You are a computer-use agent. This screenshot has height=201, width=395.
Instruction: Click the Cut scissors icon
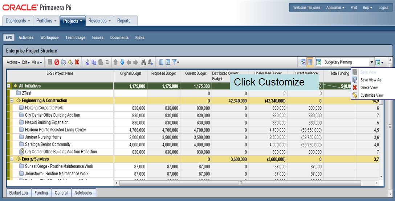click(87, 62)
